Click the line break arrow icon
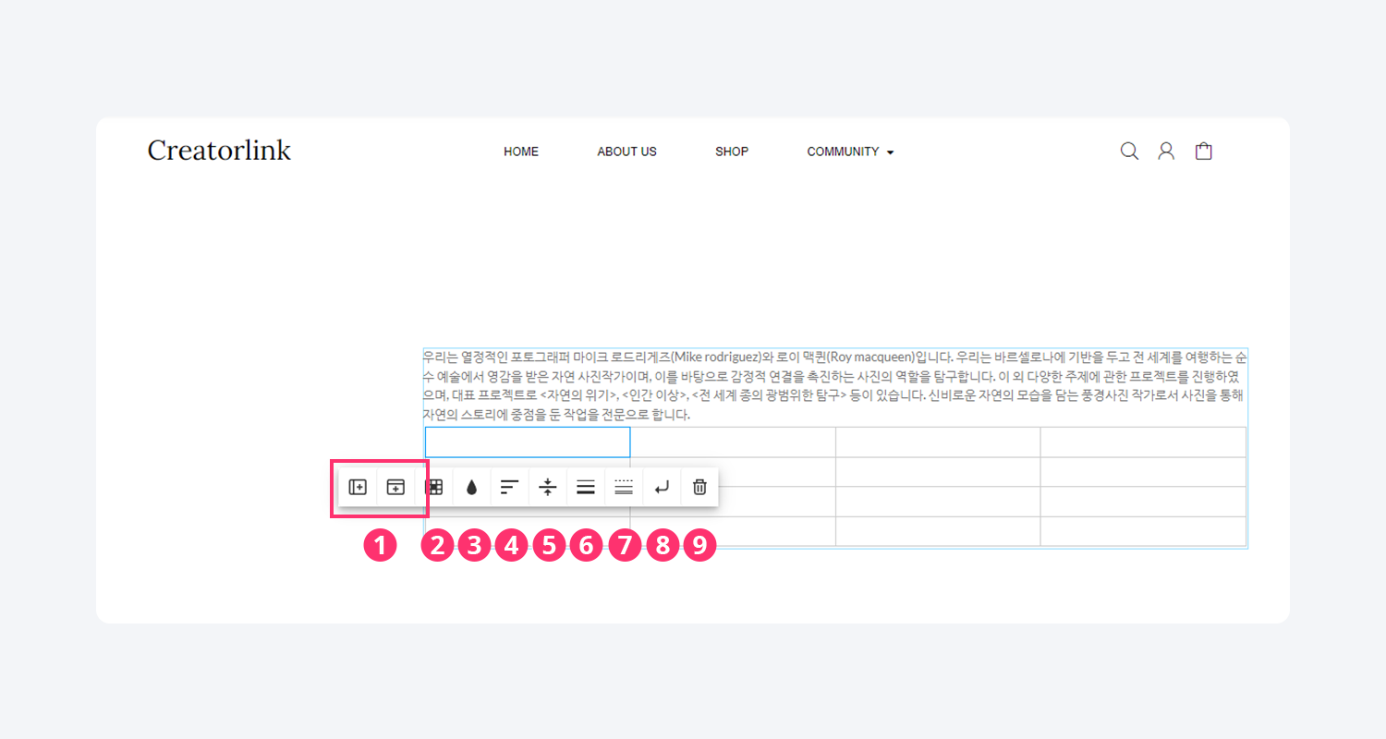Viewport: 1386px width, 739px height. pyautogui.click(x=662, y=487)
